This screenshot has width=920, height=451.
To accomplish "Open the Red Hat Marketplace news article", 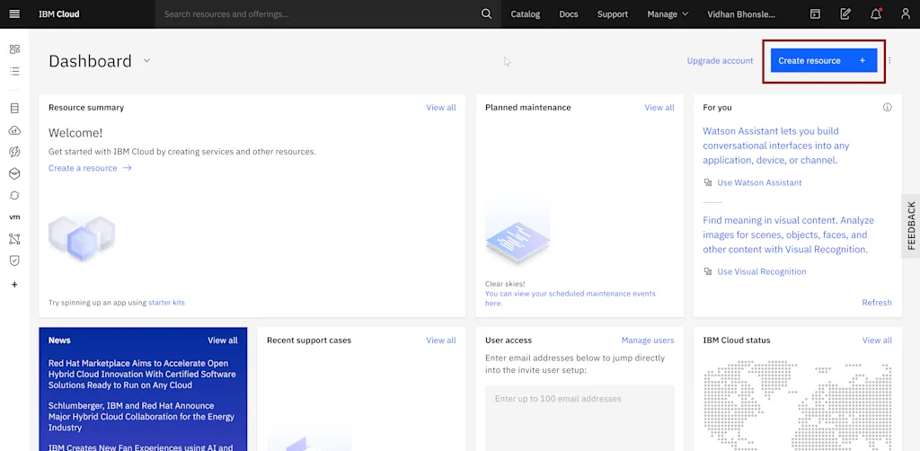I will (142, 374).
